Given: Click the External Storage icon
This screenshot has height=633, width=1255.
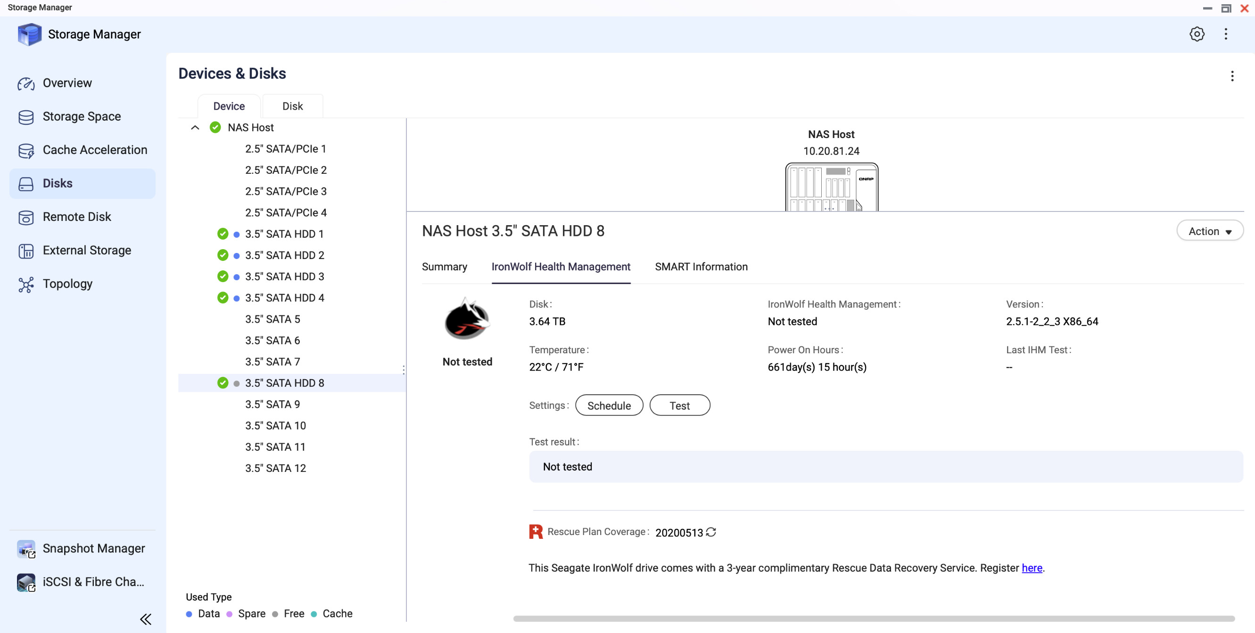Looking at the screenshot, I should (26, 251).
